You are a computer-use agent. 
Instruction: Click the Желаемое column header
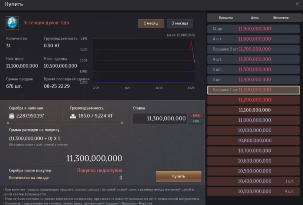281,17
